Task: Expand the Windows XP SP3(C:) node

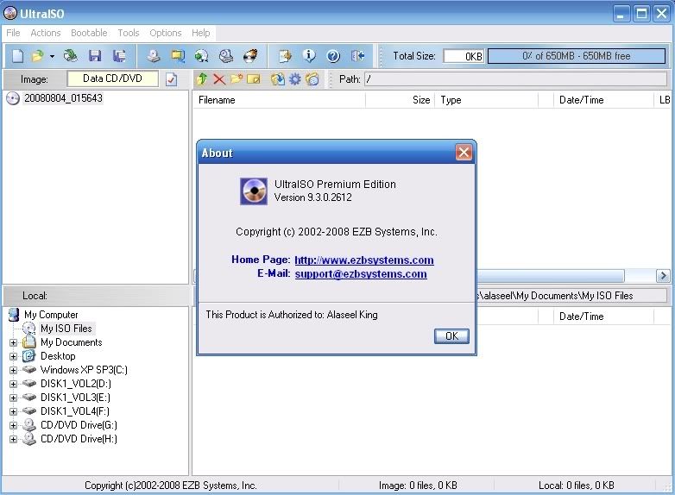Action: (13, 370)
